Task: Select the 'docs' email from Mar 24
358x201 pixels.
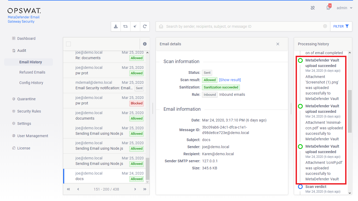Action: (x=104, y=176)
